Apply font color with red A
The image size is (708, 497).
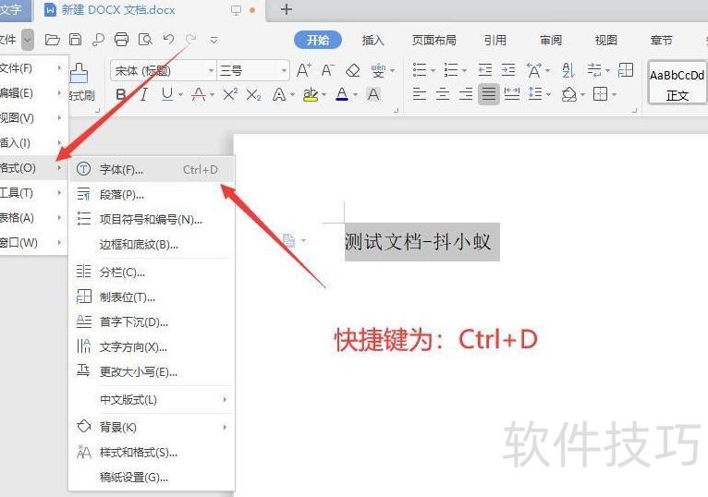[x=342, y=95]
